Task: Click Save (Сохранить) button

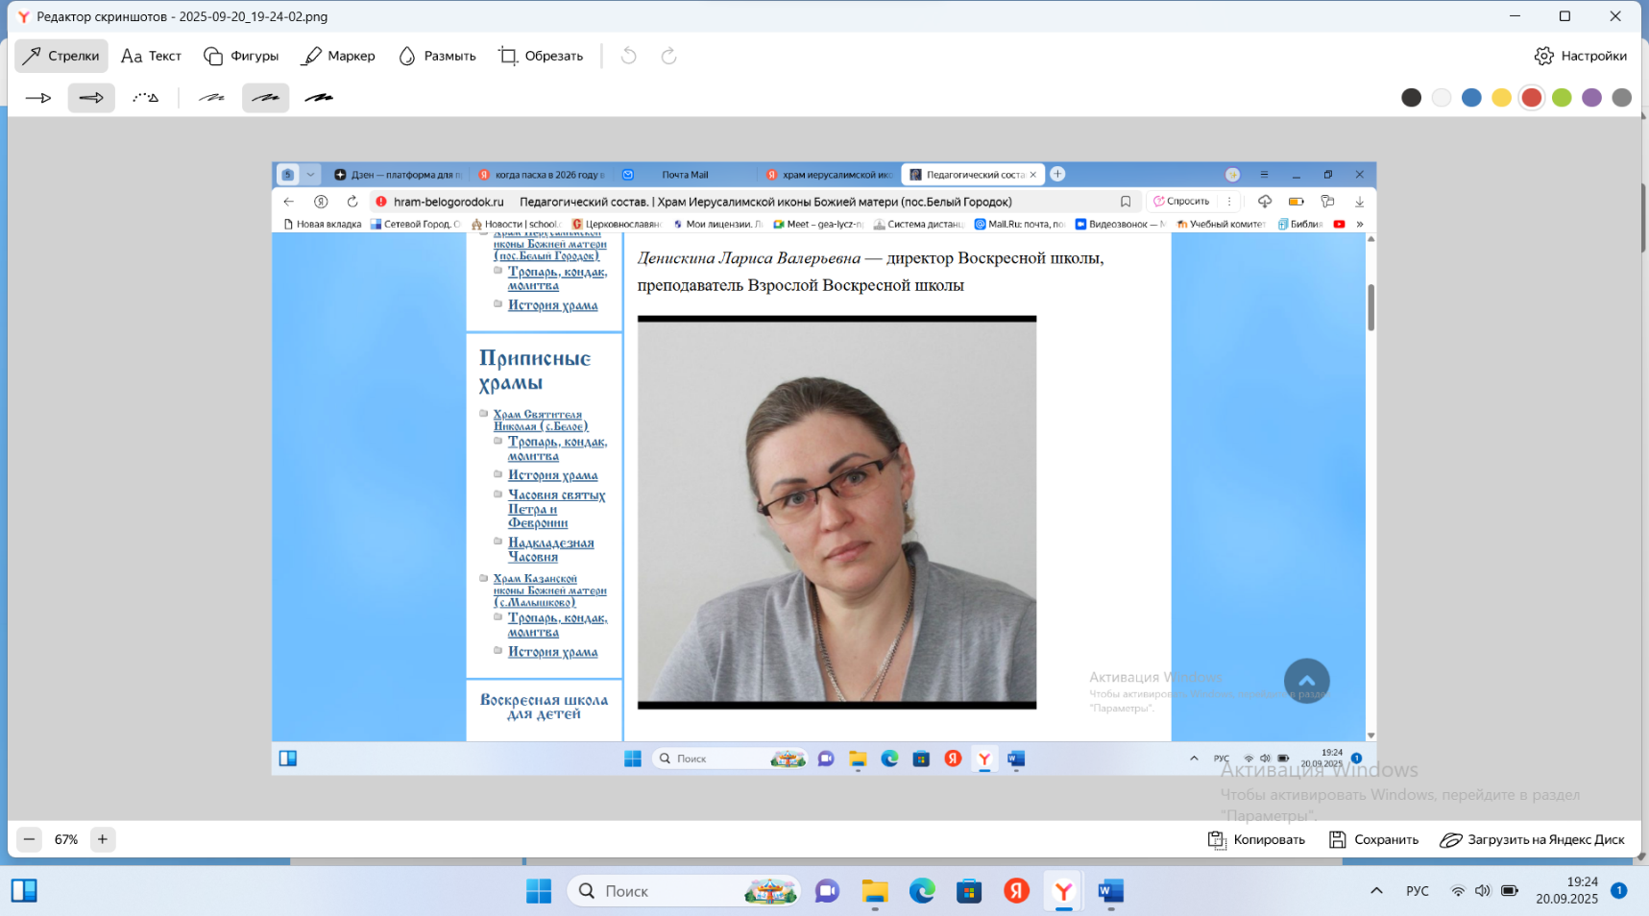Action: 1373,839
